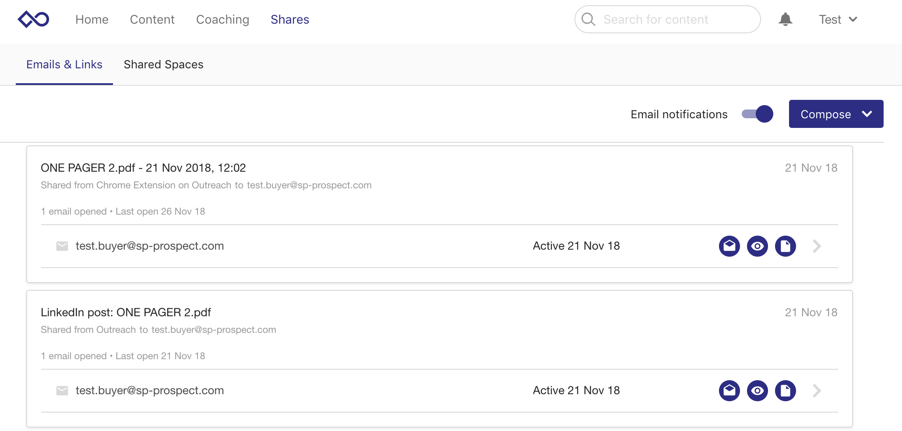Open the Test account menu
The image size is (902, 431).
[837, 19]
